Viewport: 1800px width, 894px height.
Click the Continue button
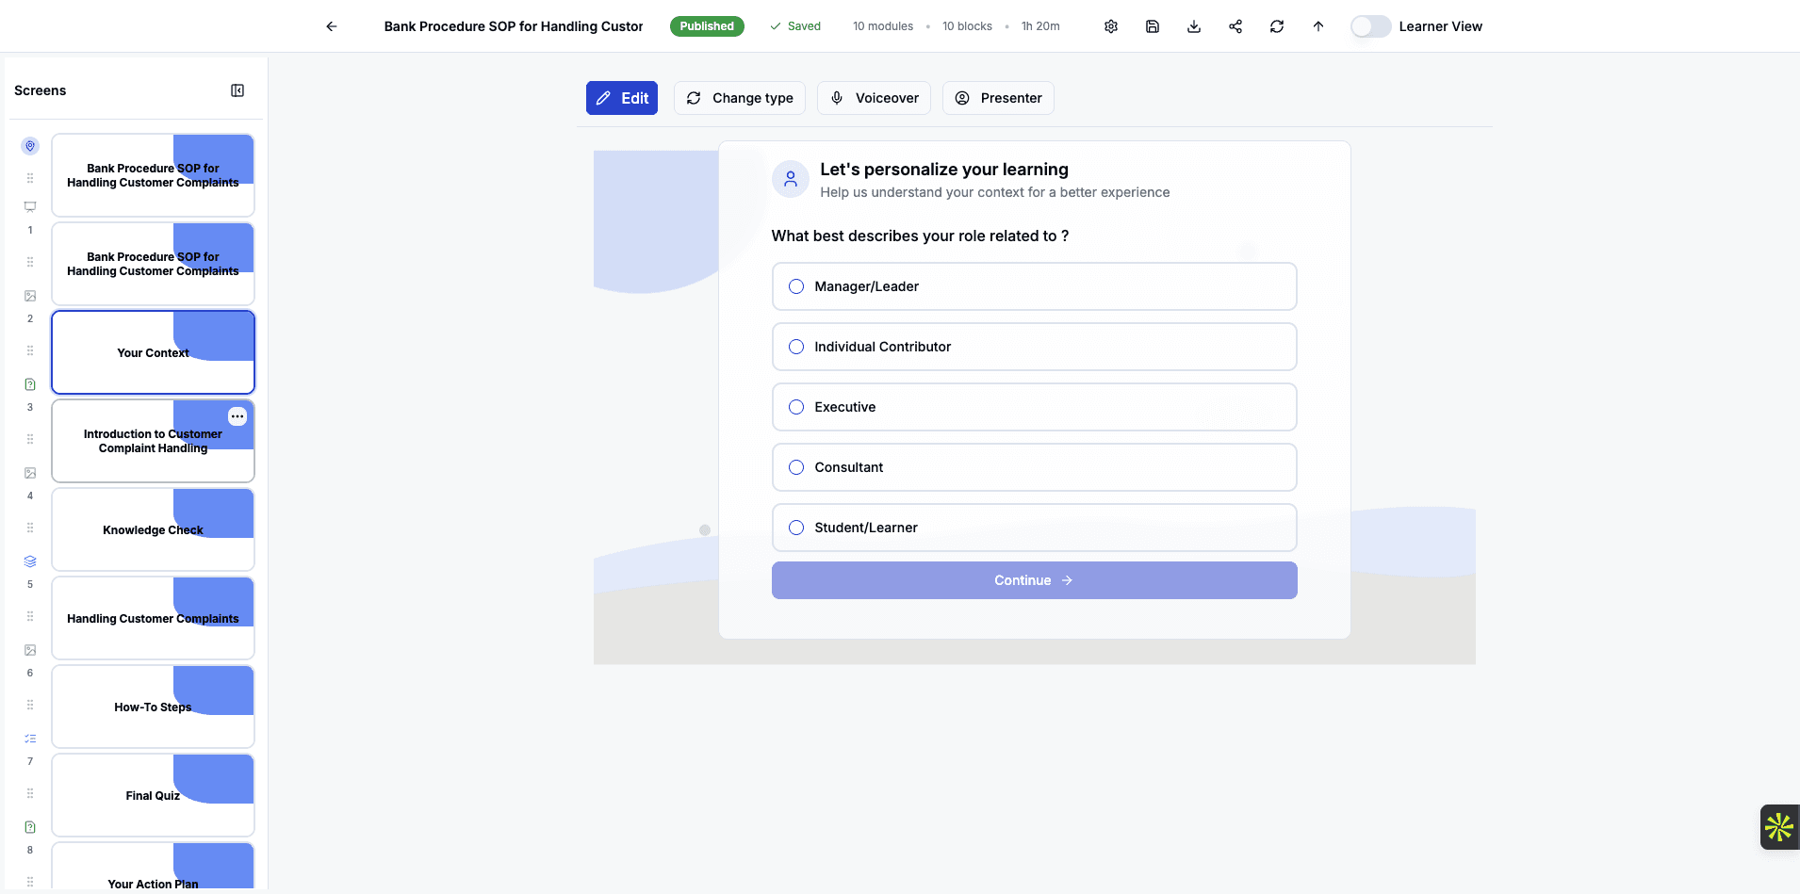1034,580
